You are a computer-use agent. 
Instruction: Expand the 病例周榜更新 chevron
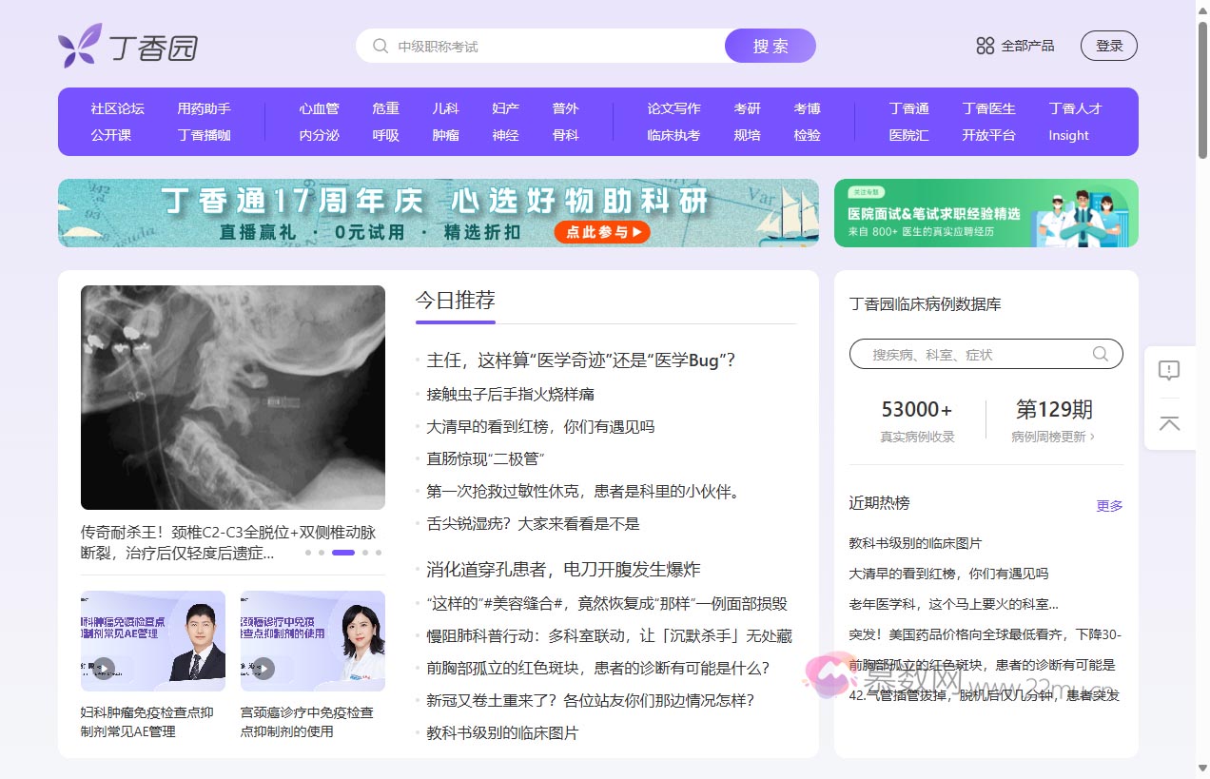pyautogui.click(x=1094, y=434)
